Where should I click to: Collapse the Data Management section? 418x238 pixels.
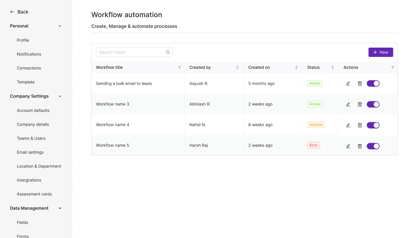(x=60, y=208)
